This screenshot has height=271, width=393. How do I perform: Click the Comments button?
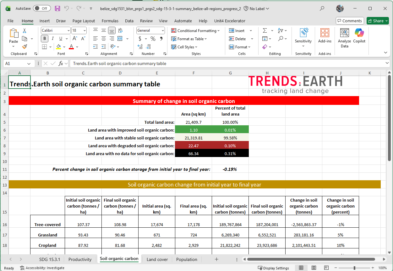pyautogui.click(x=350, y=21)
